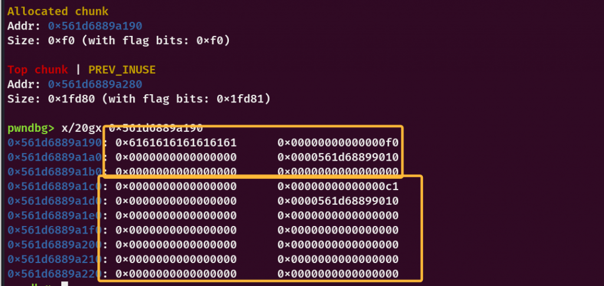
Task: Click the 0x00000000000000c1 chunk size value
Action: click(x=338, y=187)
